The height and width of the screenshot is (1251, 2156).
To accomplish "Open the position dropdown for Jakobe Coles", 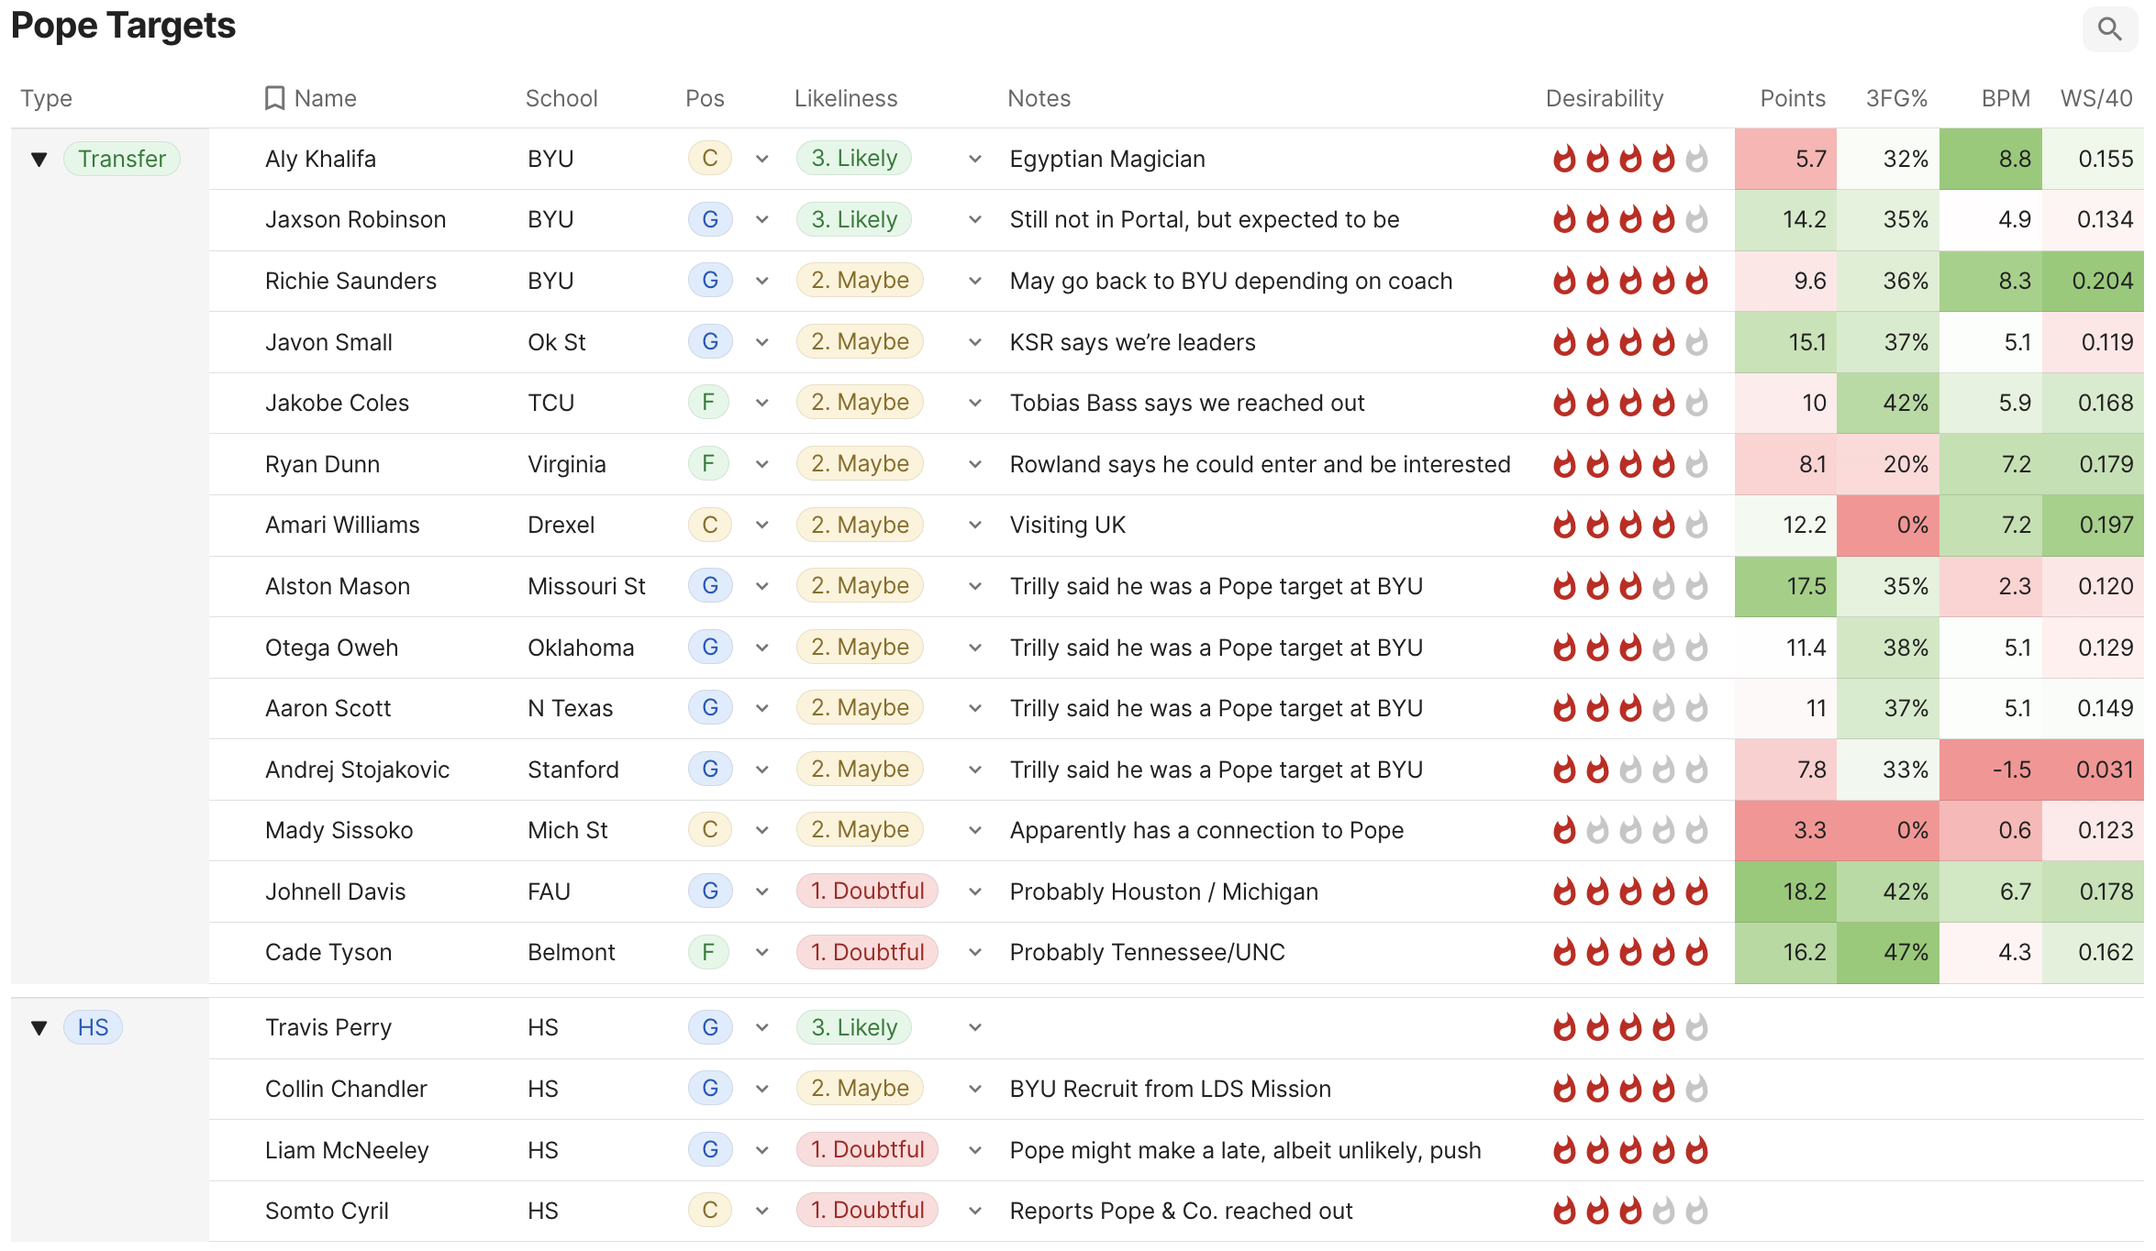I will (x=761, y=403).
